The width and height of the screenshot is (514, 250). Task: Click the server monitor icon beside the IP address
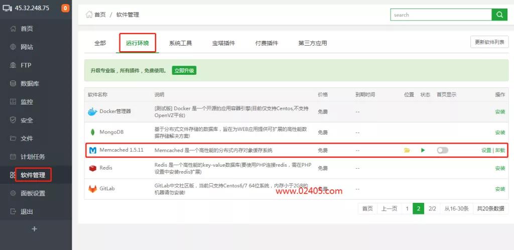7,8
